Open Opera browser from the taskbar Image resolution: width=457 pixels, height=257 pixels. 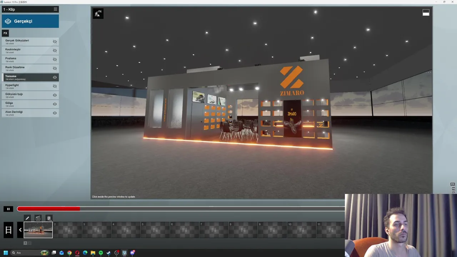tap(77, 253)
